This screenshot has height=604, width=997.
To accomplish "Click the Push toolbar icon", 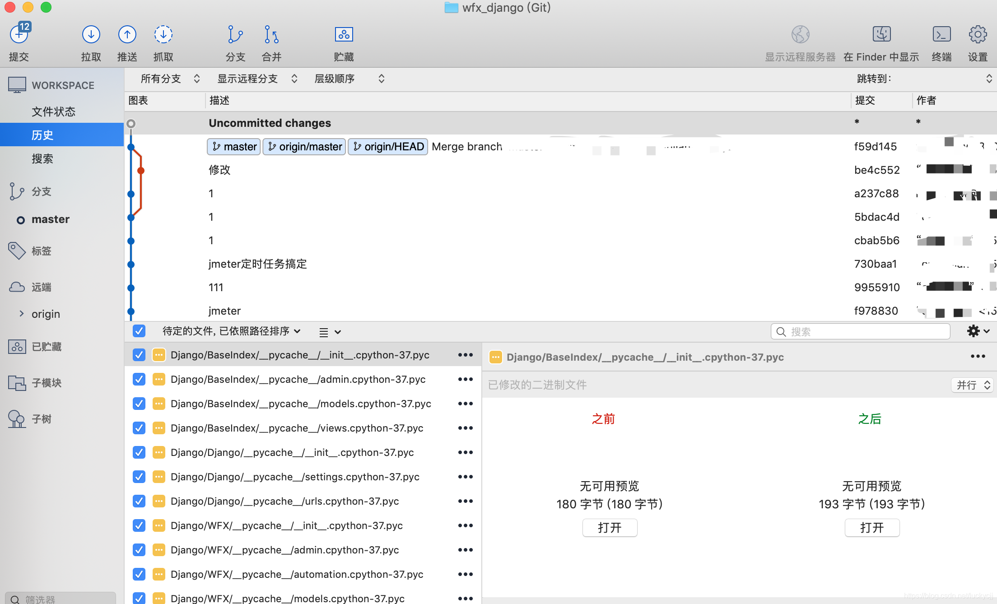I will 127,35.
